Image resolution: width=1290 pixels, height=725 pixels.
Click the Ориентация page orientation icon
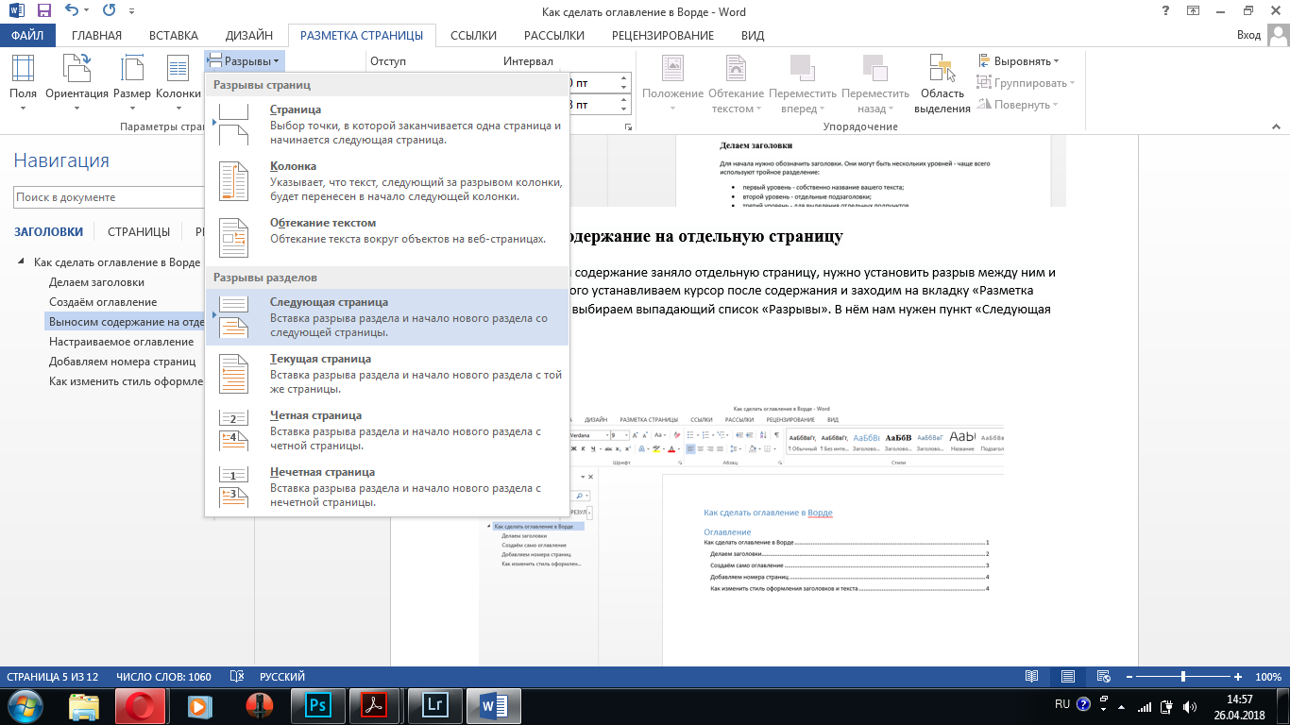tap(76, 81)
